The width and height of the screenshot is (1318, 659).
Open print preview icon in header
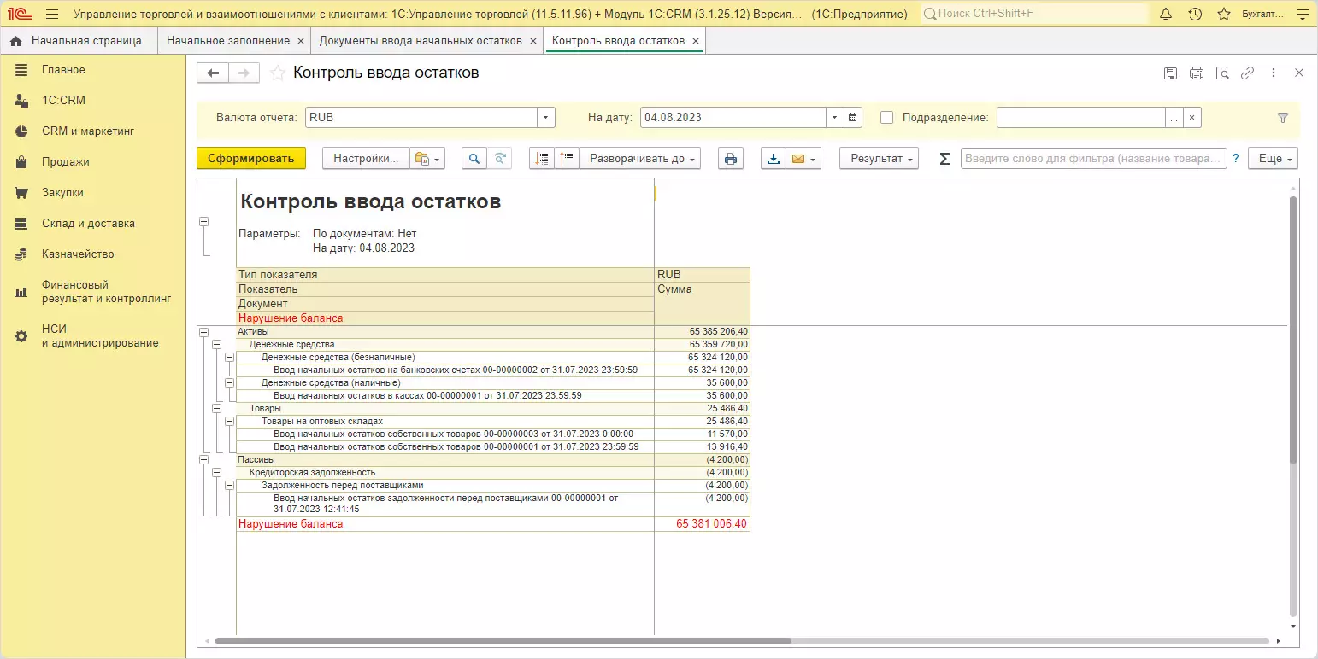[x=1222, y=73]
